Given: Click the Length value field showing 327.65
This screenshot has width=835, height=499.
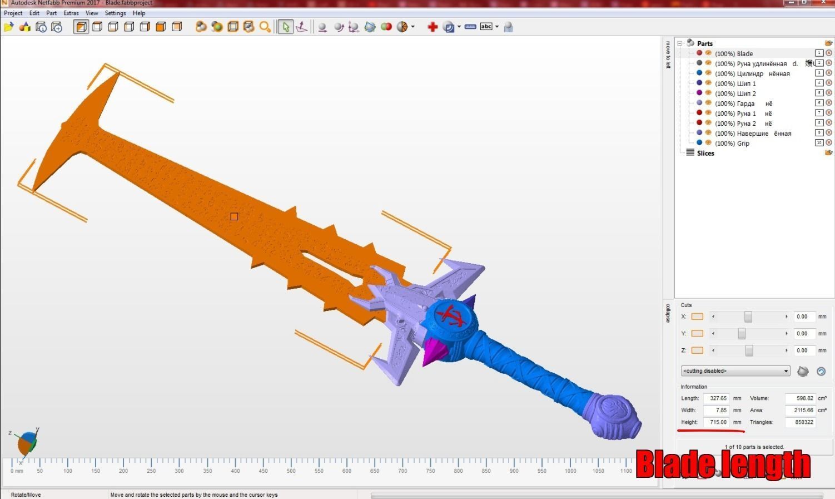Looking at the screenshot, I should [716, 398].
